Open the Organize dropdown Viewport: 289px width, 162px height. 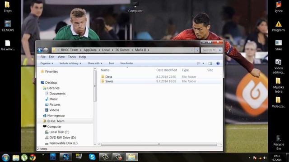47,63
